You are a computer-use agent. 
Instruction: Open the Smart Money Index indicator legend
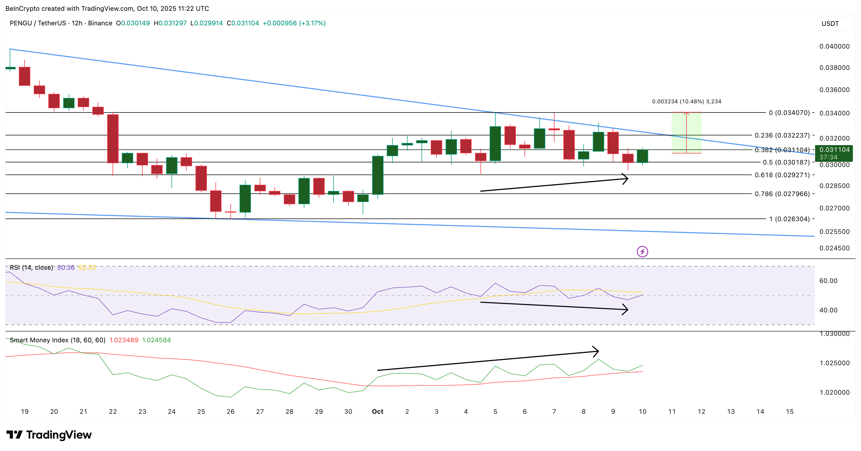58,340
